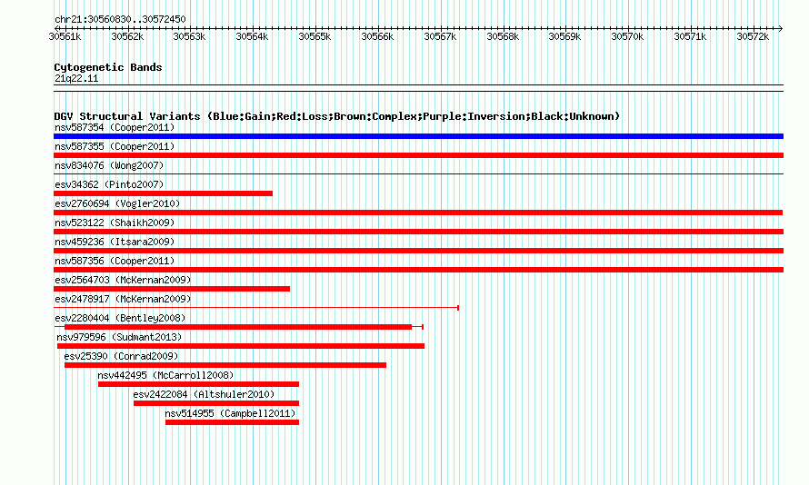Click the red bar under nsv442495
This screenshot has width=809, height=485.
pos(198,384)
